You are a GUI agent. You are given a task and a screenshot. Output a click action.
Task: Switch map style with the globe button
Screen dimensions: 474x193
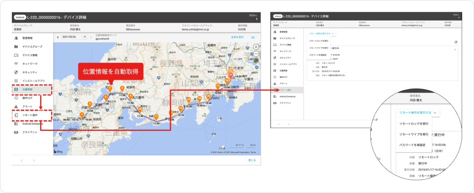[x=256, y=60]
